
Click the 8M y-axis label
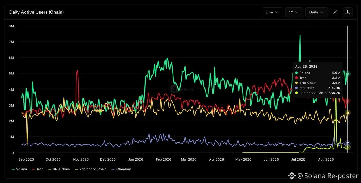click(11, 26)
